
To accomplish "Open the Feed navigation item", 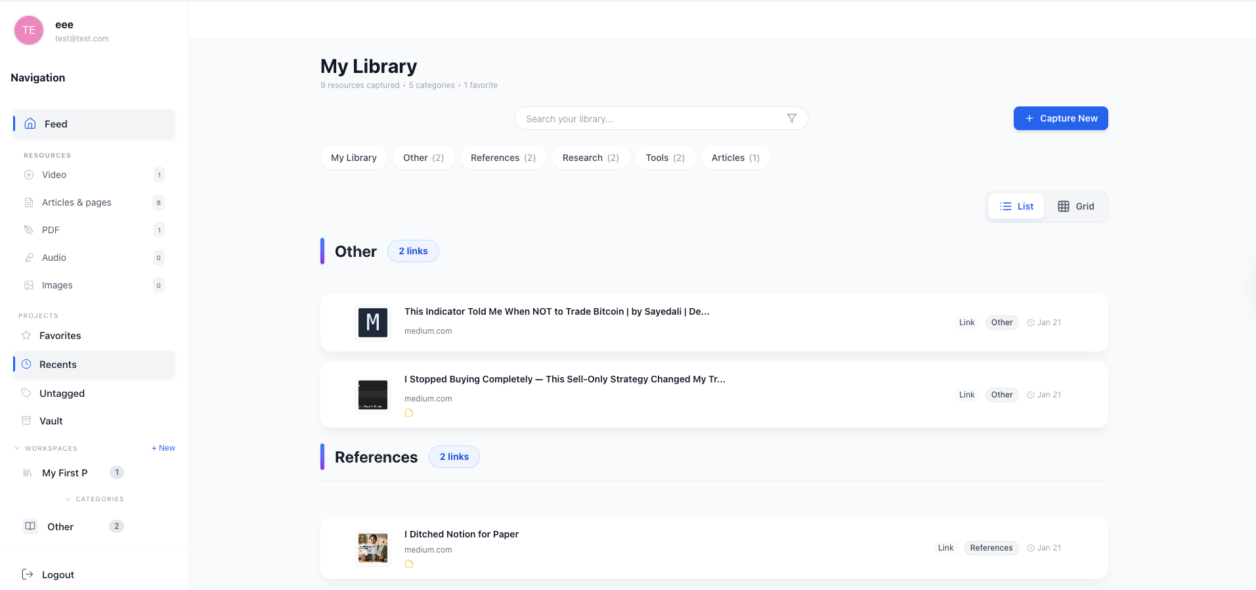I will [95, 124].
